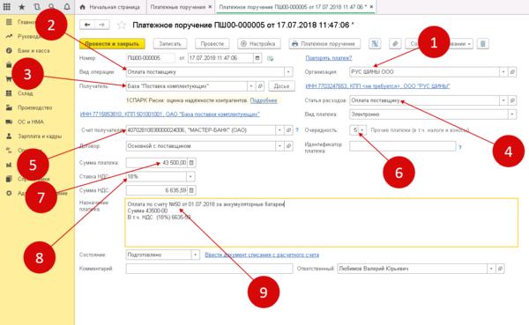Open the 1СПАРК Риски Подробнее link

point(264,100)
